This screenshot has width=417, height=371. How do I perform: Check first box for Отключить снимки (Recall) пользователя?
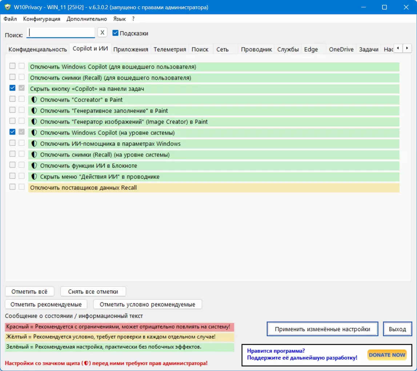pyautogui.click(x=12, y=77)
